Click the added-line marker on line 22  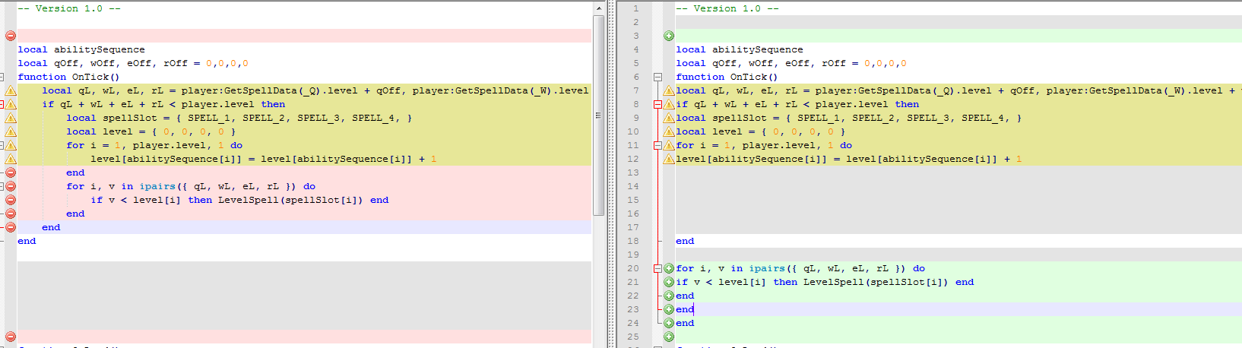[669, 296]
